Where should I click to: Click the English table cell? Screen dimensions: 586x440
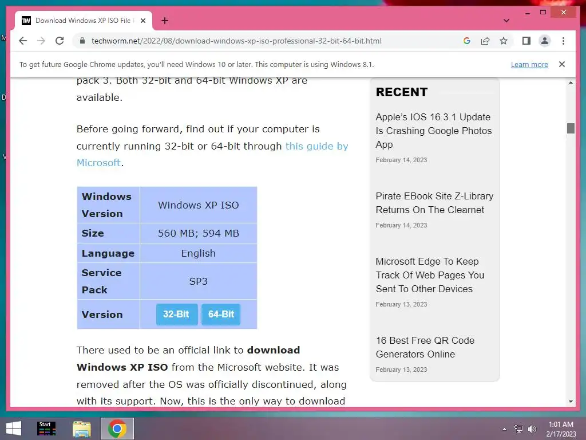coord(199,253)
